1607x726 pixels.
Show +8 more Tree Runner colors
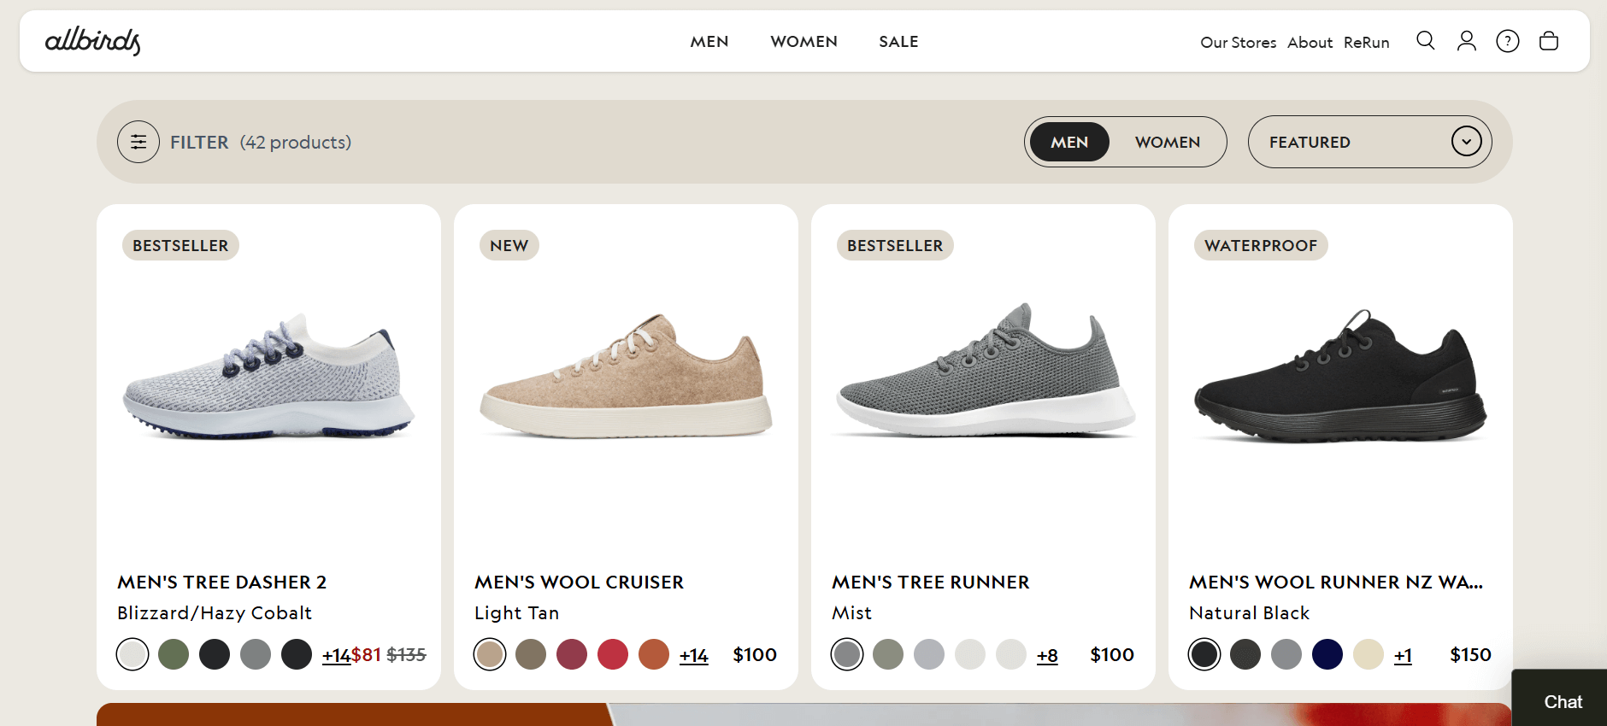pos(1047,655)
